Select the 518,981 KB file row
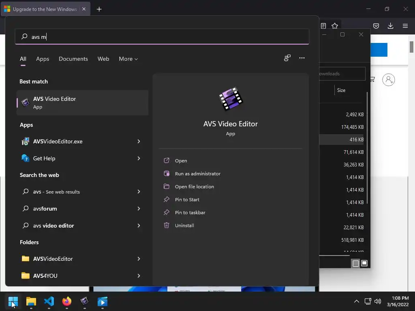This screenshot has width=415, height=311. pyautogui.click(x=342, y=240)
